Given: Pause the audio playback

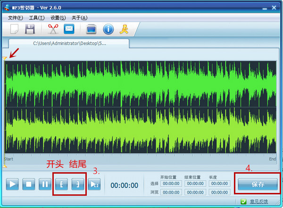Looking at the screenshot, I should (x=45, y=184).
